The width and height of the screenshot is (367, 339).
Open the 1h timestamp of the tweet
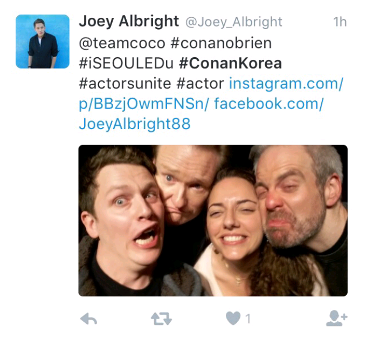[x=340, y=22]
